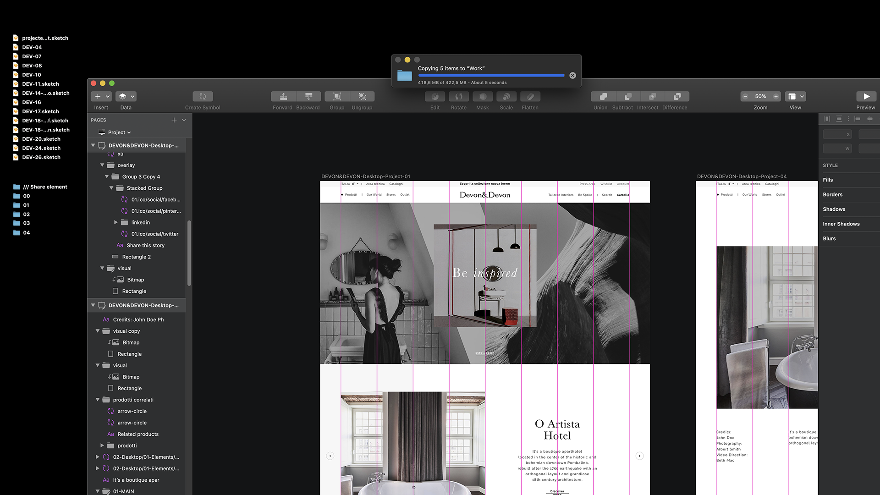Expand the linkedin group
This screenshot has height=495, width=880.
pos(116,222)
